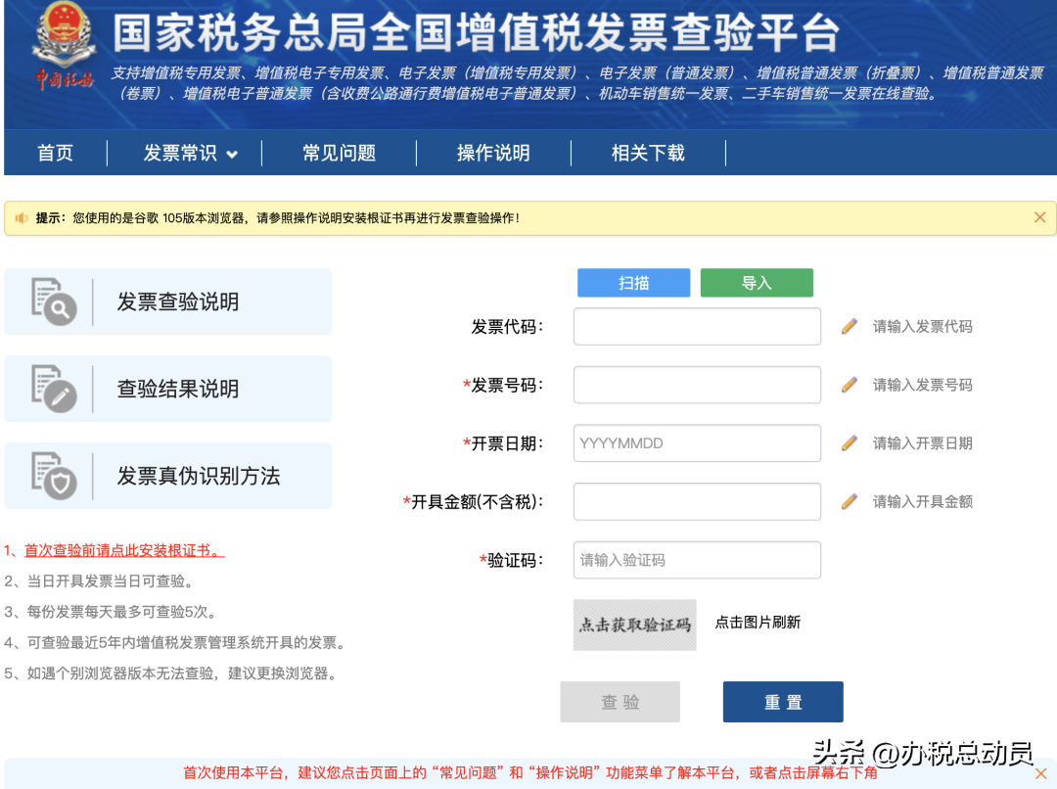The image size is (1057, 789).
Task: Open 相关下载 in navigation bar
Action: pyautogui.click(x=648, y=154)
